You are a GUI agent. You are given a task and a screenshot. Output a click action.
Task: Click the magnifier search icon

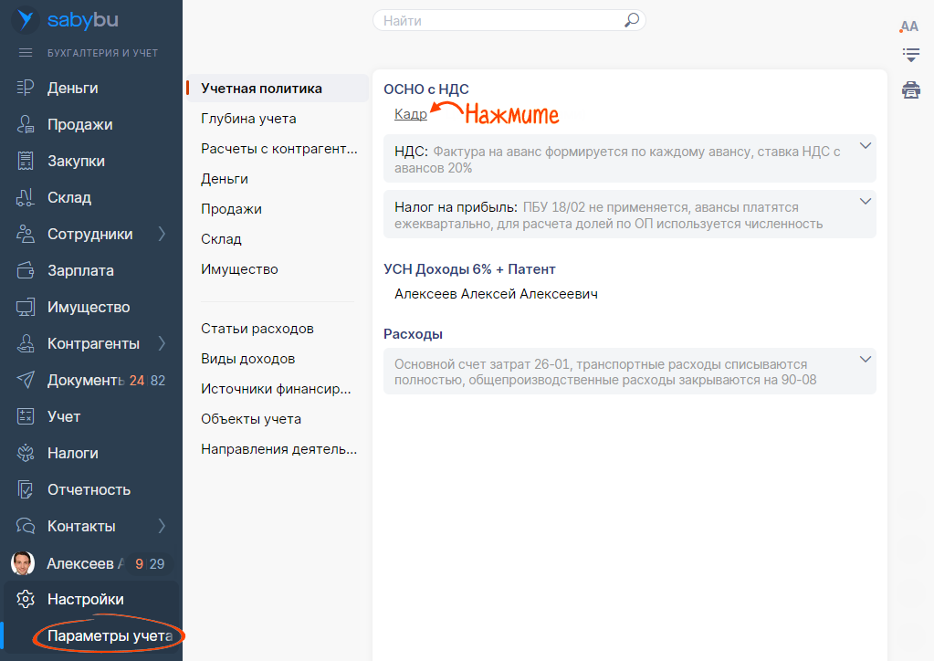tap(631, 20)
